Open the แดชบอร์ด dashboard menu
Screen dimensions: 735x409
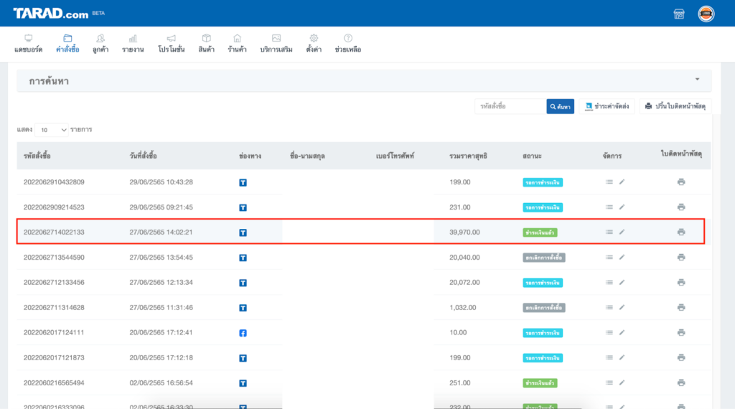28,44
